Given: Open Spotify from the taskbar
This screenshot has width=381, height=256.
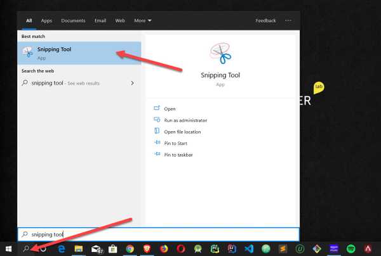Looking at the screenshot, I should tap(351, 249).
